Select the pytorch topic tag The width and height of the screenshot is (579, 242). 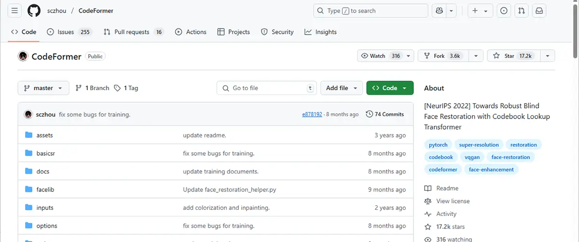pyautogui.click(x=438, y=145)
